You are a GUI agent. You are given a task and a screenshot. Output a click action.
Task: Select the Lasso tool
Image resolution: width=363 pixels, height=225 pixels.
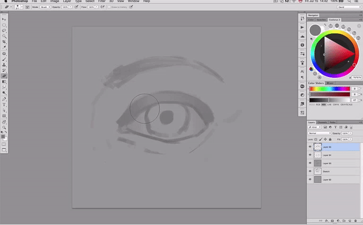pos(4,31)
